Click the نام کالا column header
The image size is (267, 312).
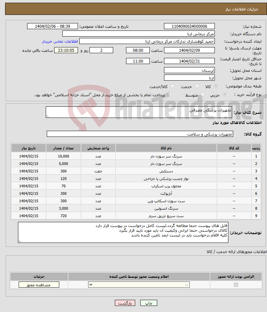(x=166, y=148)
